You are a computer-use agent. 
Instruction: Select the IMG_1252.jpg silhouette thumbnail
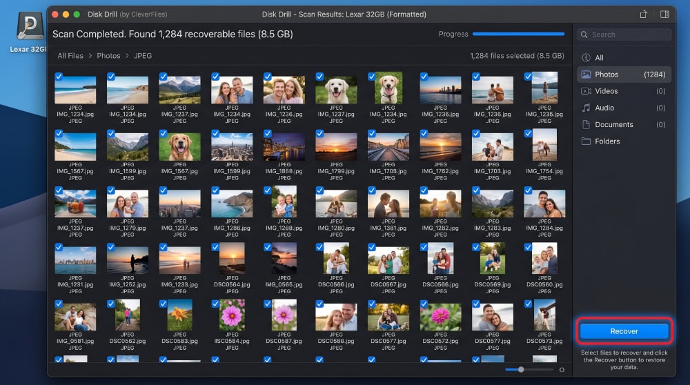[128, 260]
